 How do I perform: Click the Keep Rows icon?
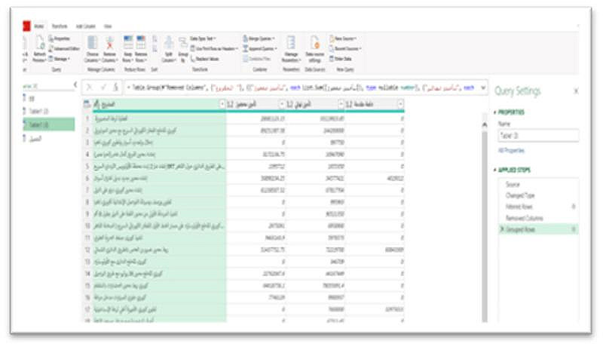pyautogui.click(x=128, y=43)
